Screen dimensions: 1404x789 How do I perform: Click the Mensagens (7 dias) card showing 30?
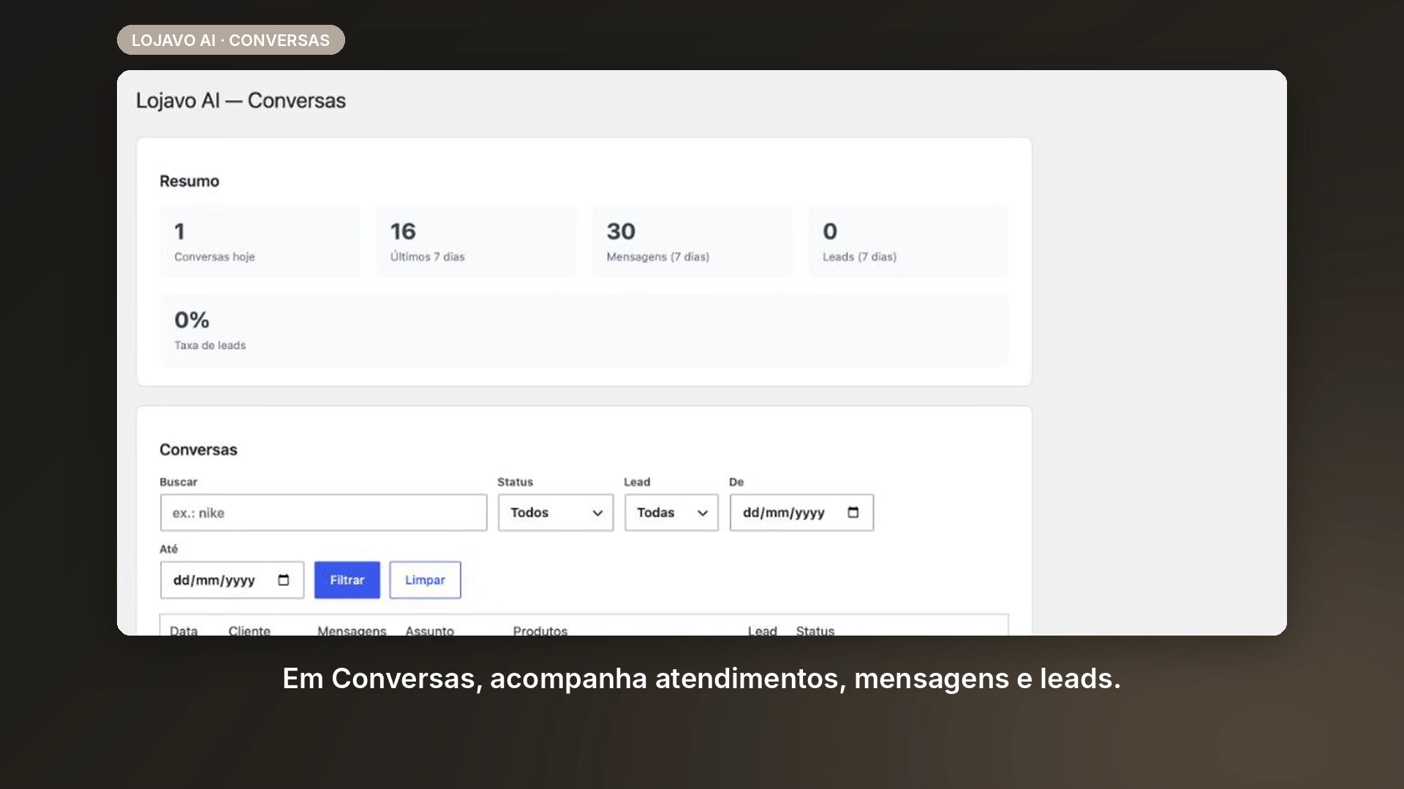pyautogui.click(x=692, y=242)
